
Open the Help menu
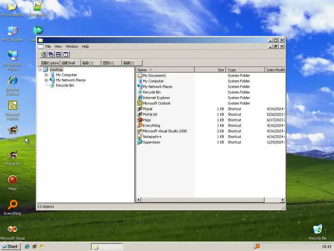coord(85,46)
